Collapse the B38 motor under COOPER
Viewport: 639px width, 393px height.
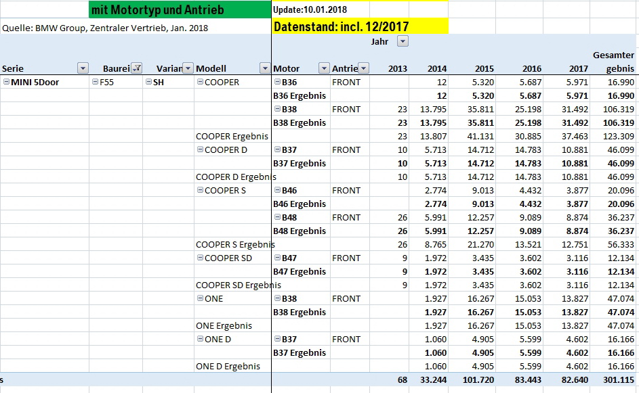click(277, 109)
